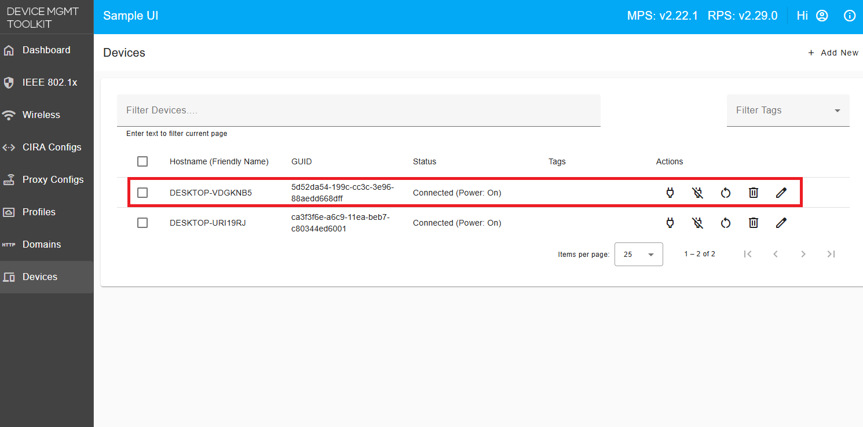The image size is (863, 427).
Task: Click power-up plug icon for DESKTOP-VDGKNB5
Action: pos(670,193)
